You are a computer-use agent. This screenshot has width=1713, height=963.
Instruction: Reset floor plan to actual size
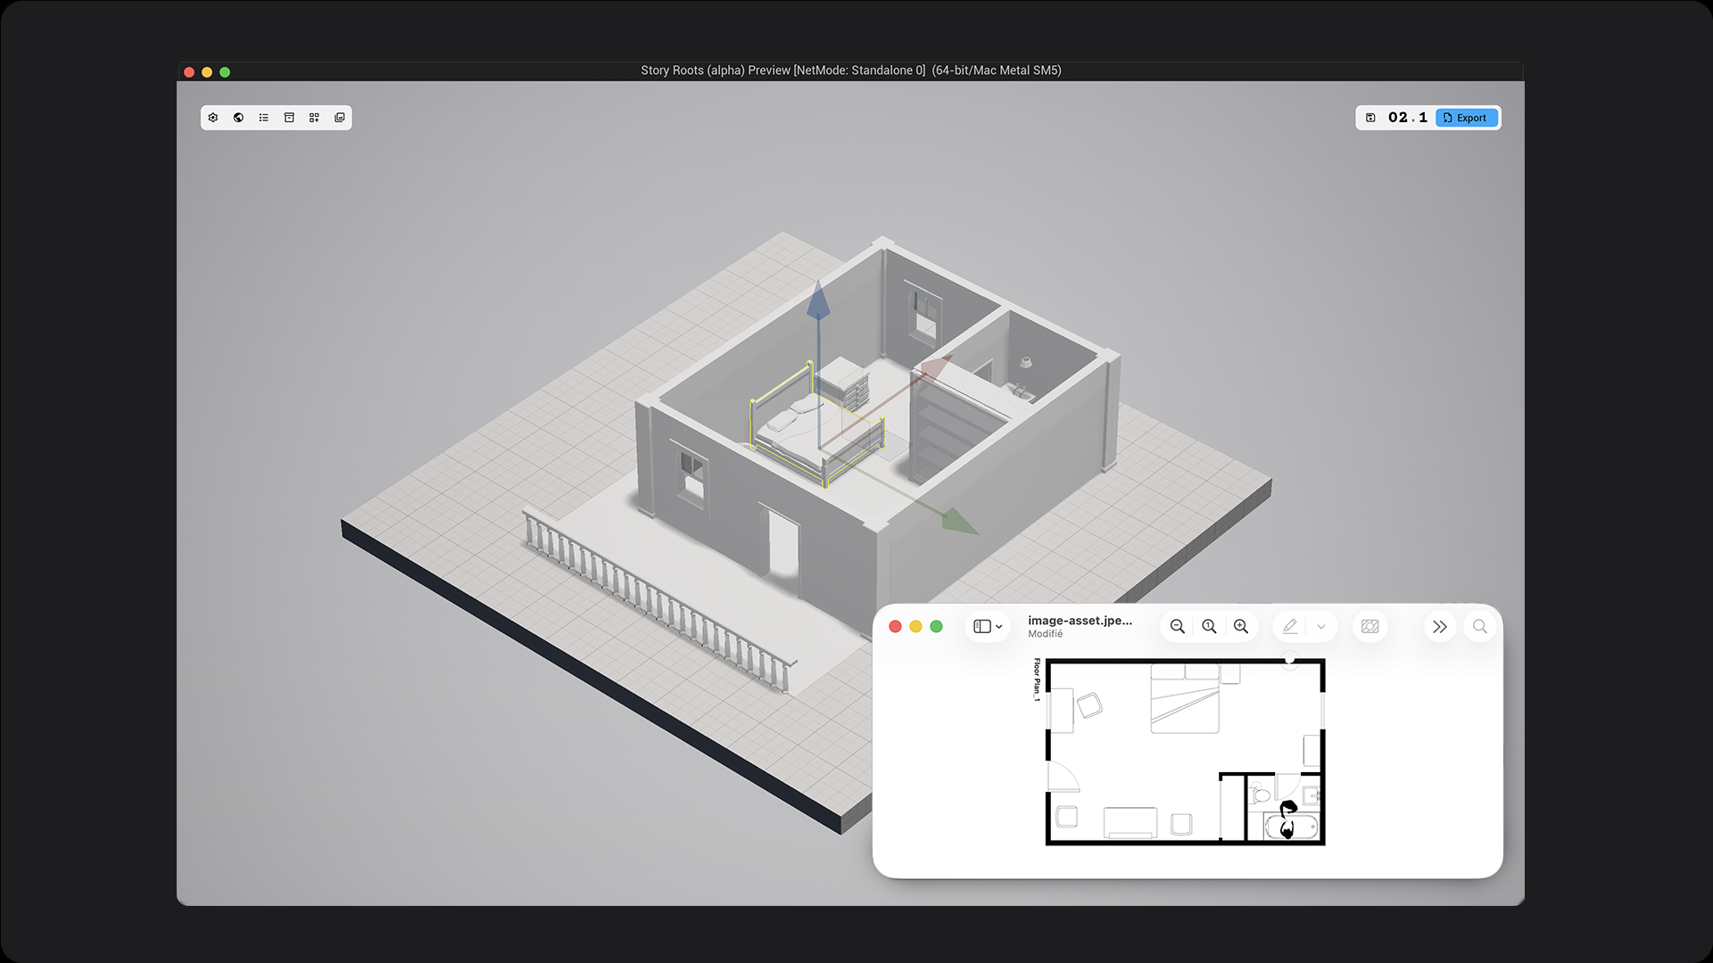[1209, 627]
